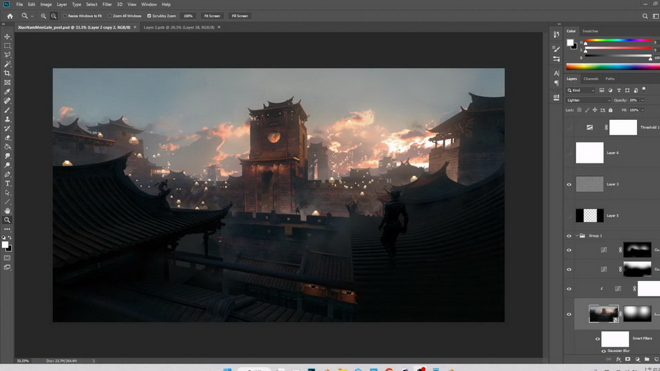The width and height of the screenshot is (660, 371).
Task: Select the Eraser tool
Action: tap(7, 138)
